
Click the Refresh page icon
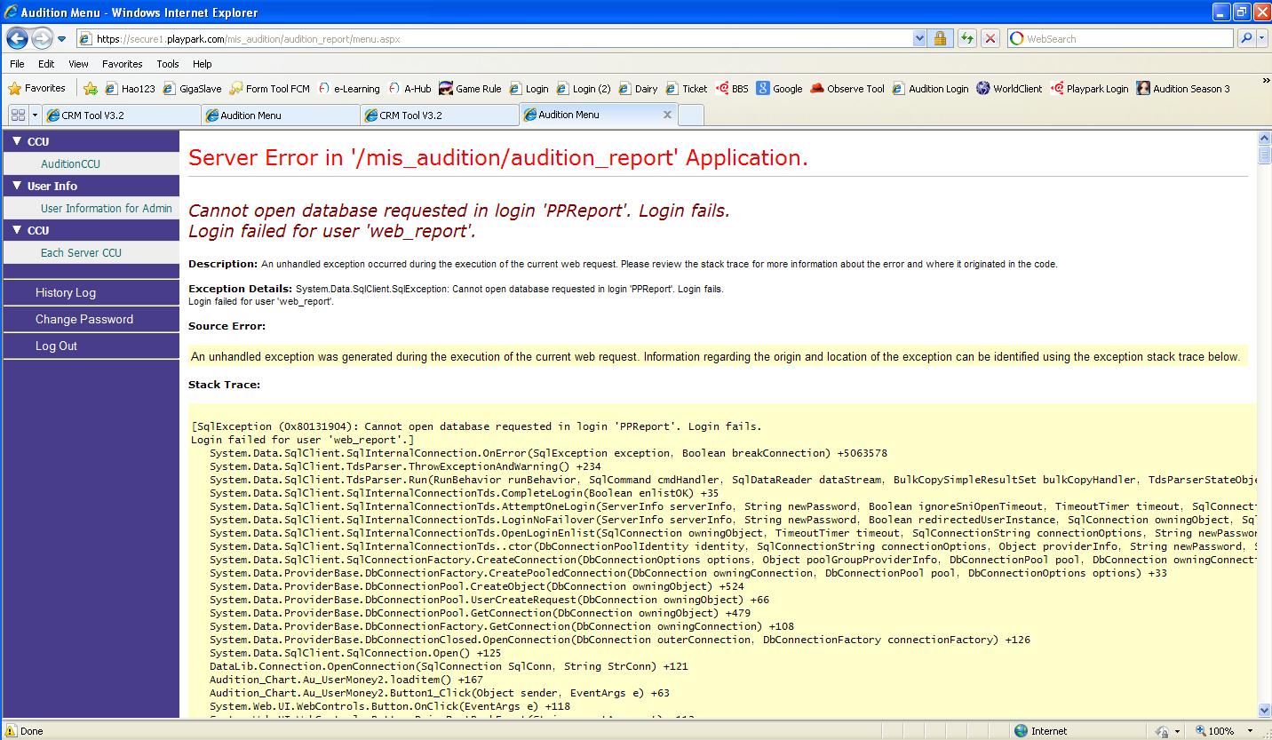[x=966, y=38]
